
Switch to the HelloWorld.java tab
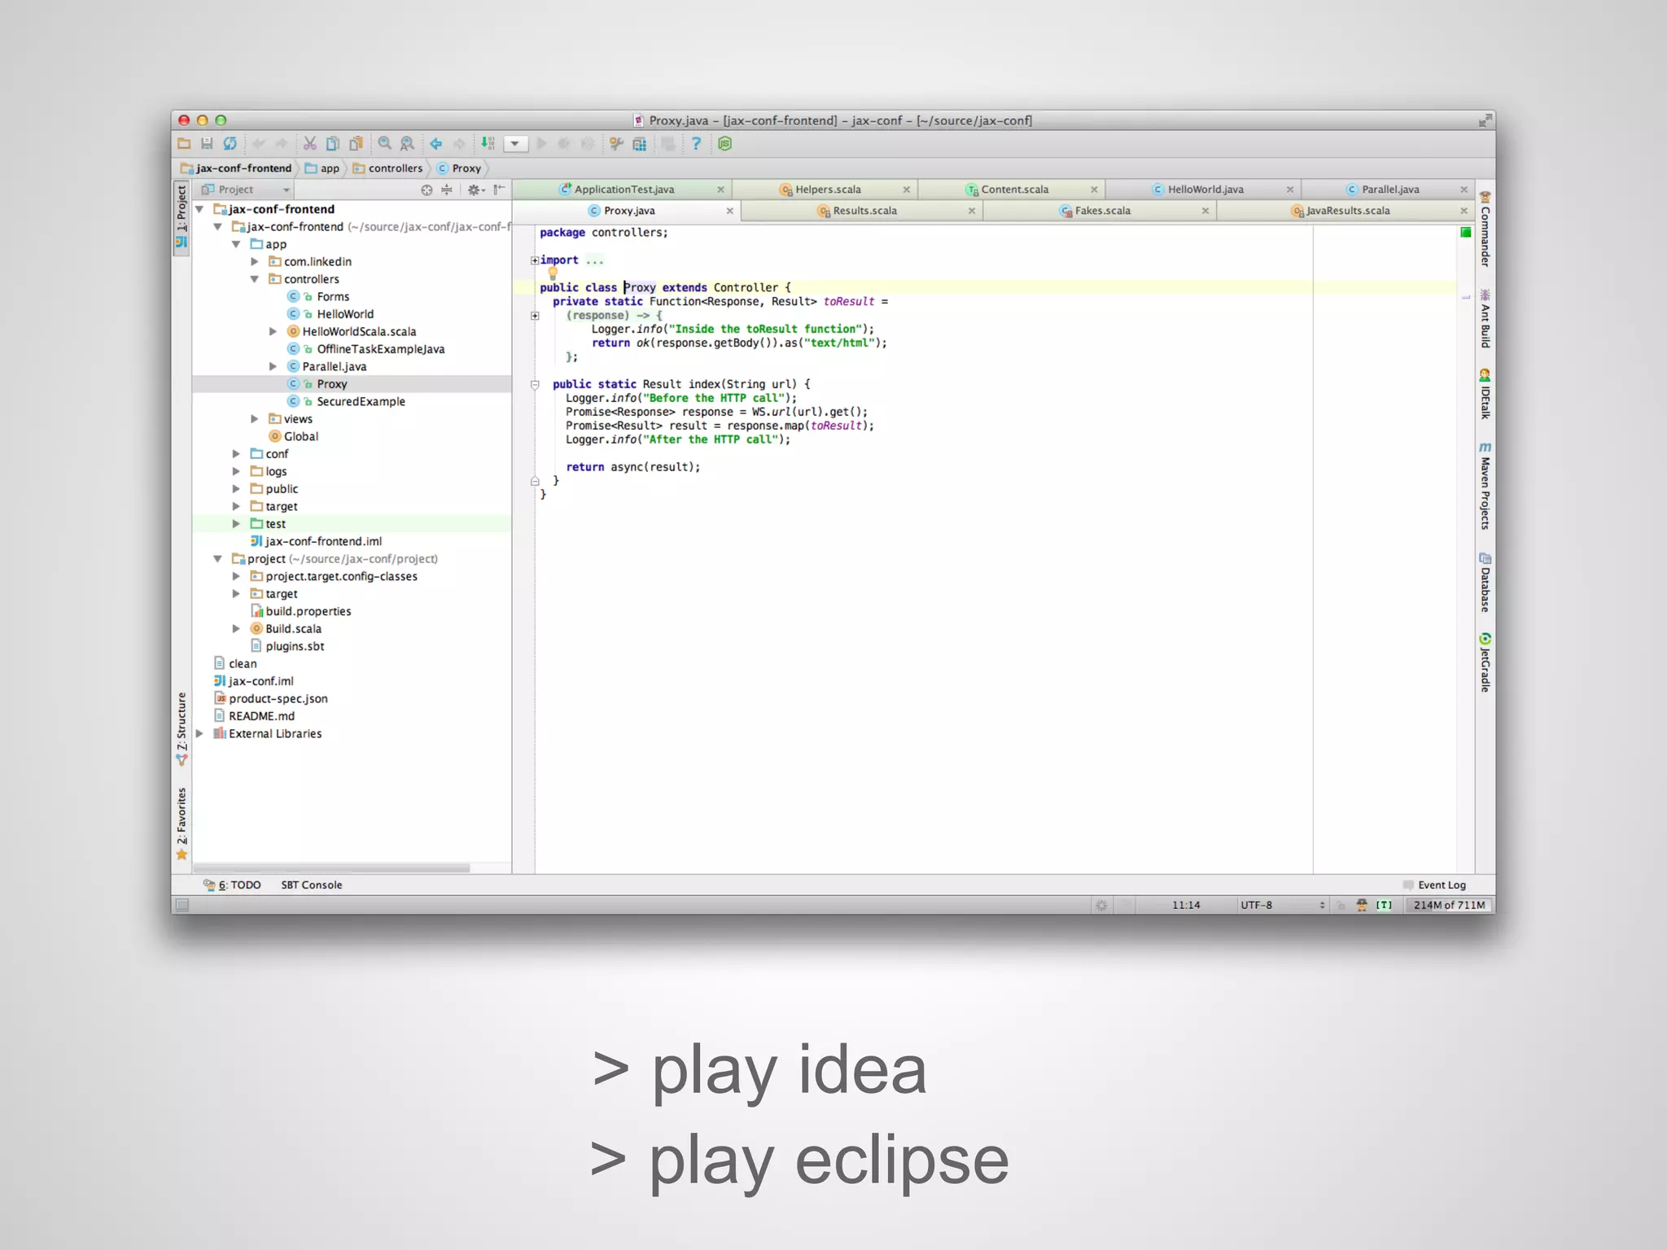[x=1205, y=190]
